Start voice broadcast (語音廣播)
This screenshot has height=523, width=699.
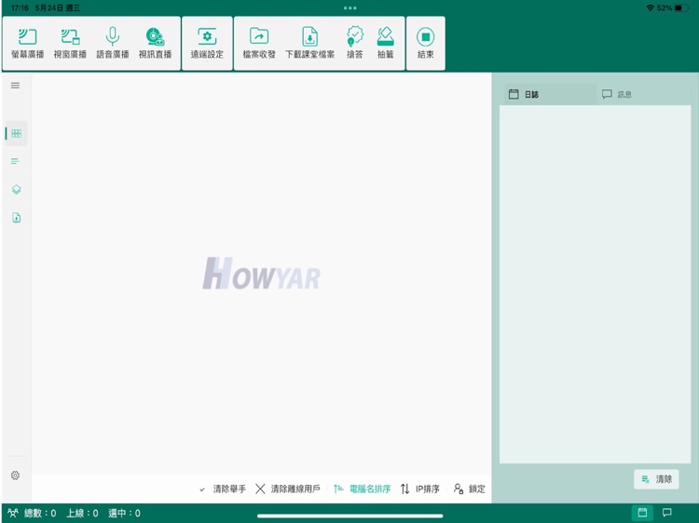pyautogui.click(x=113, y=43)
